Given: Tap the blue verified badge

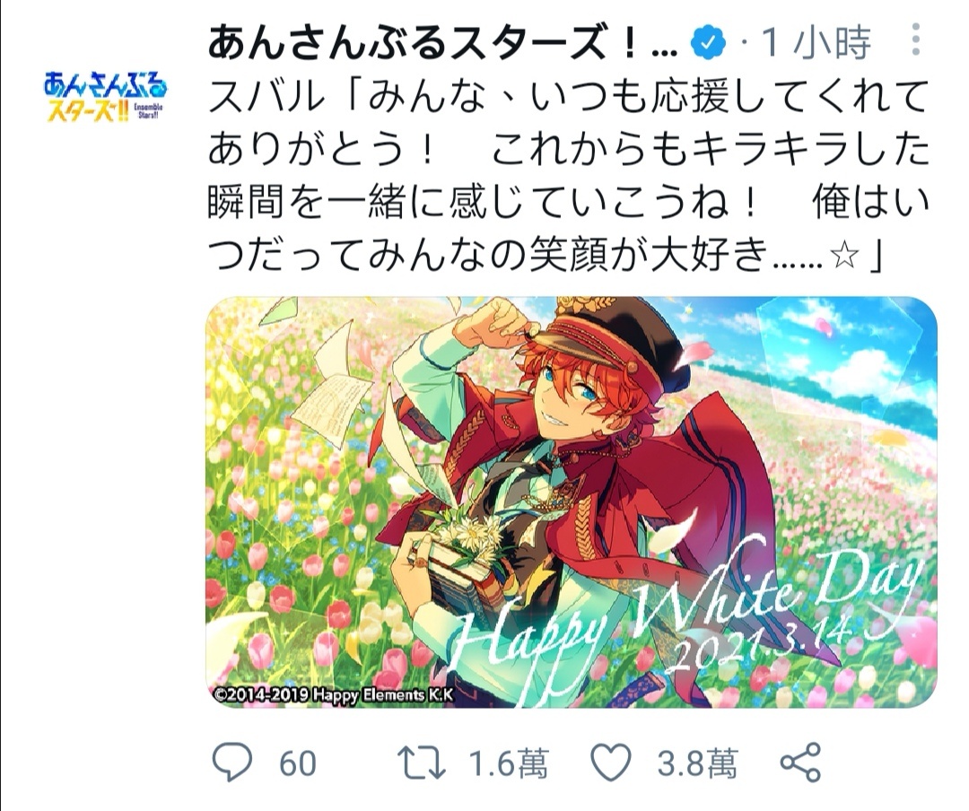Looking at the screenshot, I should 710,43.
